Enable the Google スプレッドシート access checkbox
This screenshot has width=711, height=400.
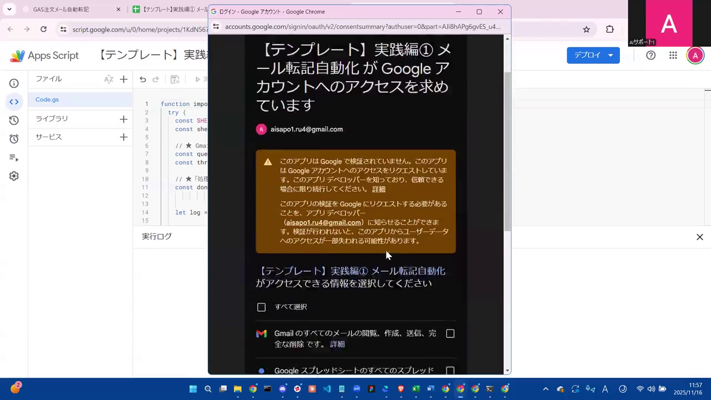[450, 371]
